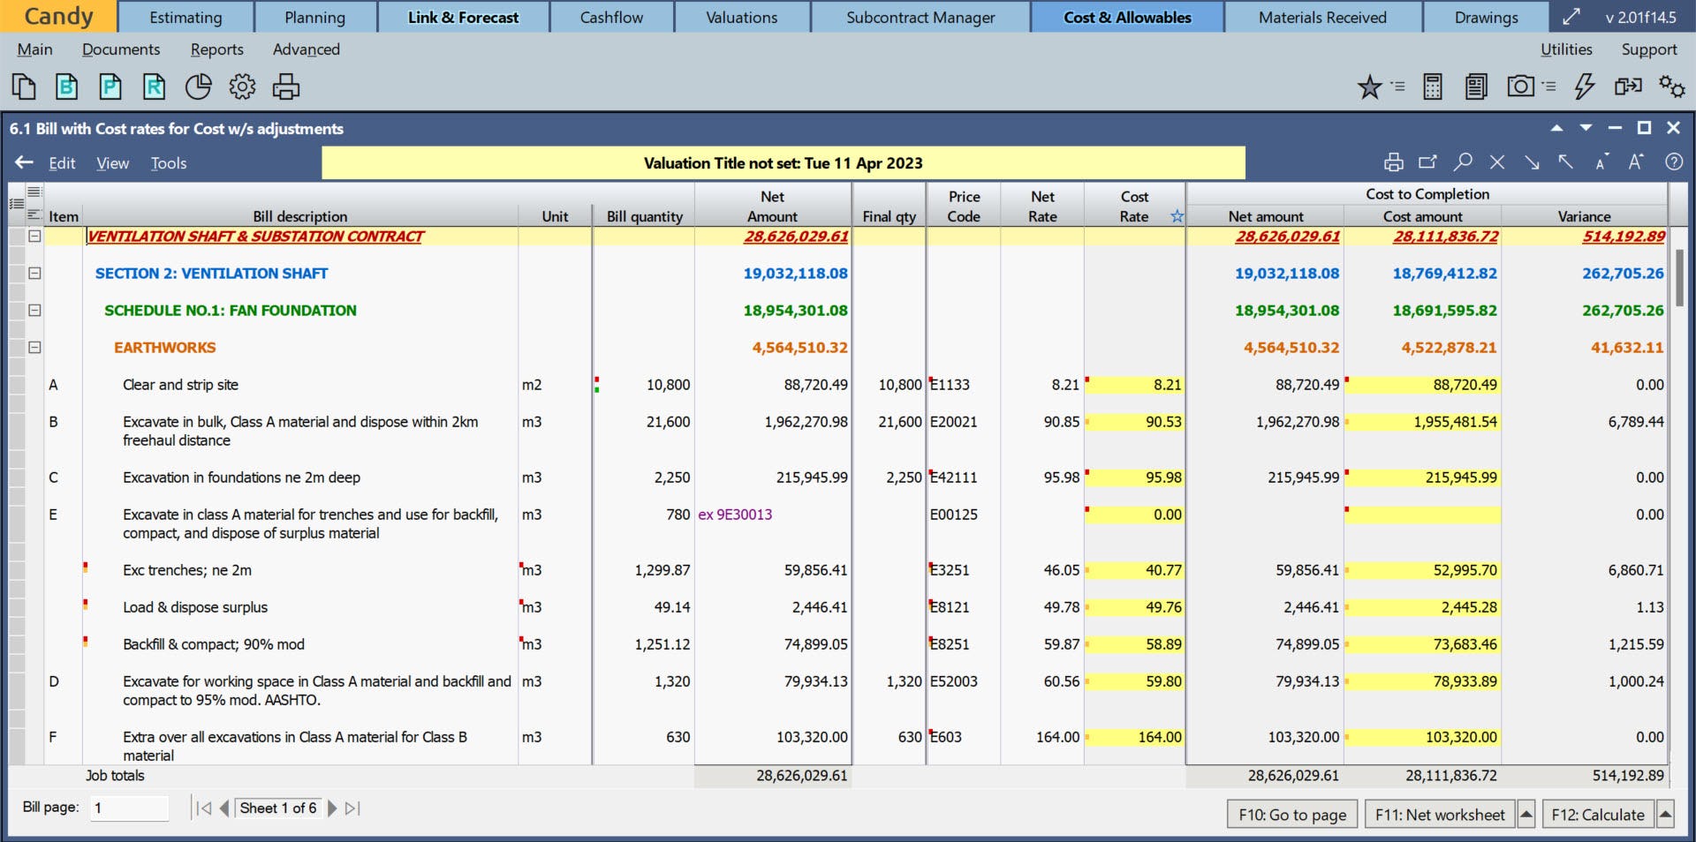The image size is (1696, 842).
Task: Select the cost rate cell showing 90.53
Action: coord(1135,422)
